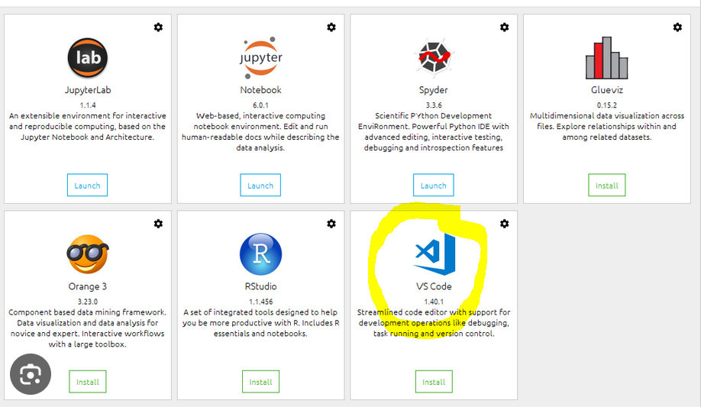
Task: Select the JupyterLab title text
Action: tap(88, 90)
